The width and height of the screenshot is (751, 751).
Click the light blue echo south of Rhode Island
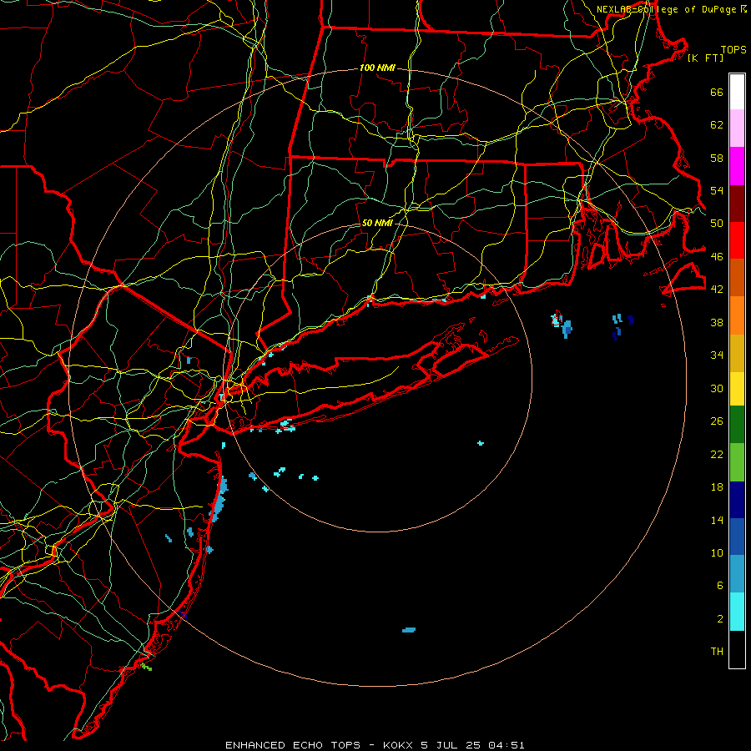(567, 329)
